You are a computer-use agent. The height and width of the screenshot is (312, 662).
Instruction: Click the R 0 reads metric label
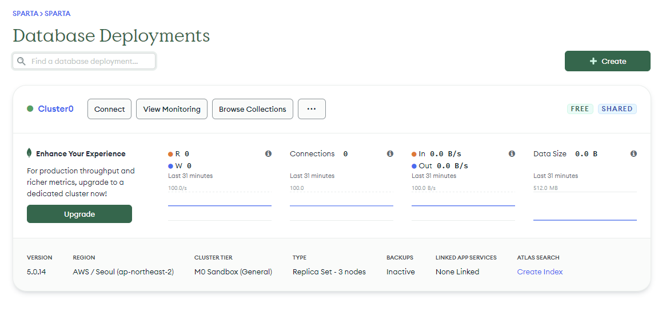point(178,153)
